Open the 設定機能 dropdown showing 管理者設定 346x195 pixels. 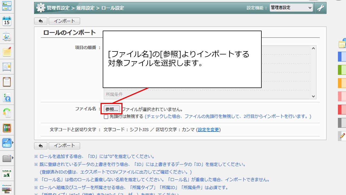click(x=291, y=8)
